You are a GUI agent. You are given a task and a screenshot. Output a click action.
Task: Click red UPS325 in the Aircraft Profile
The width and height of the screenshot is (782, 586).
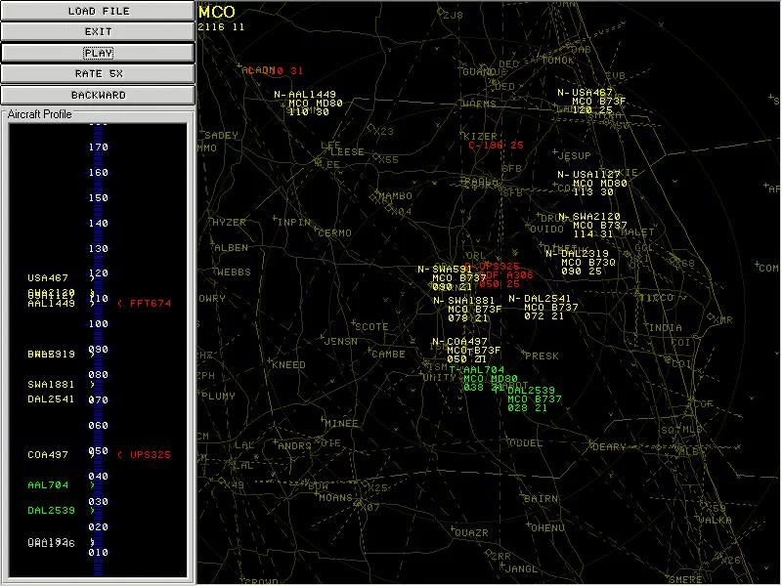[x=151, y=454]
